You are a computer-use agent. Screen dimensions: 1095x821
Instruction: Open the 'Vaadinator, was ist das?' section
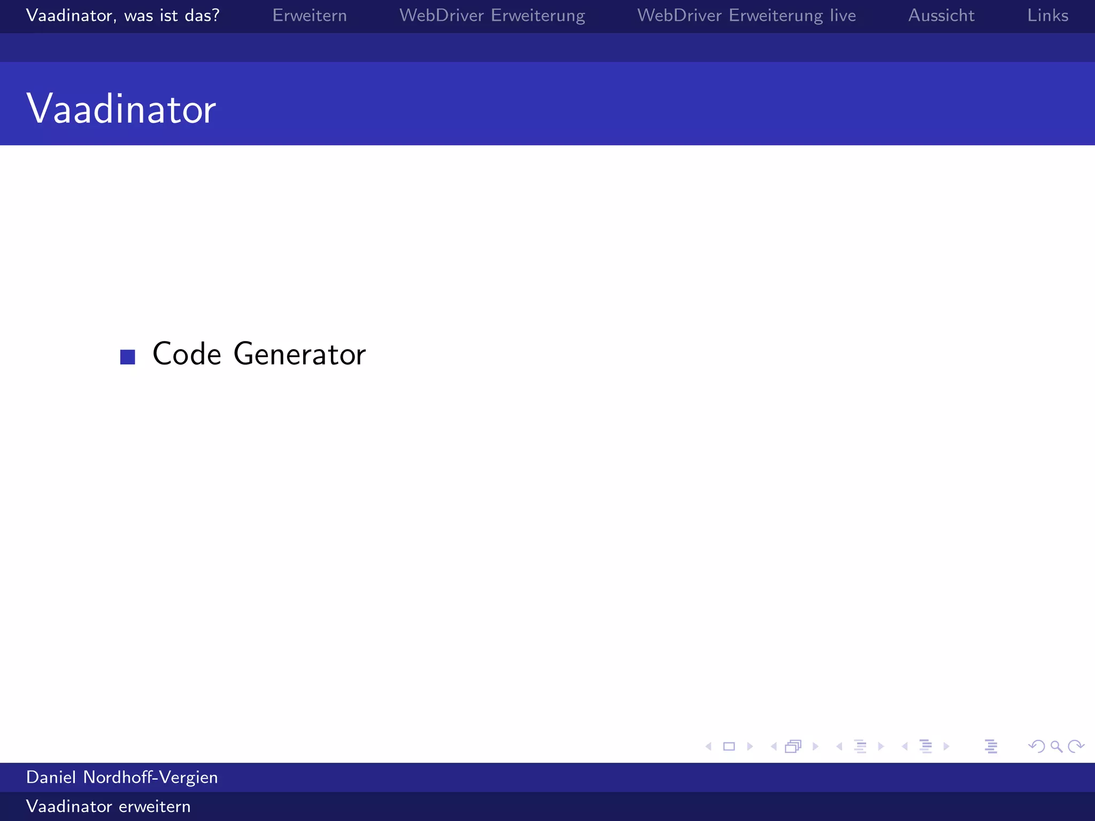tap(123, 16)
